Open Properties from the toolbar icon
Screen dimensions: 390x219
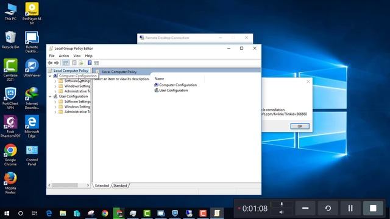pyautogui.click(x=74, y=63)
